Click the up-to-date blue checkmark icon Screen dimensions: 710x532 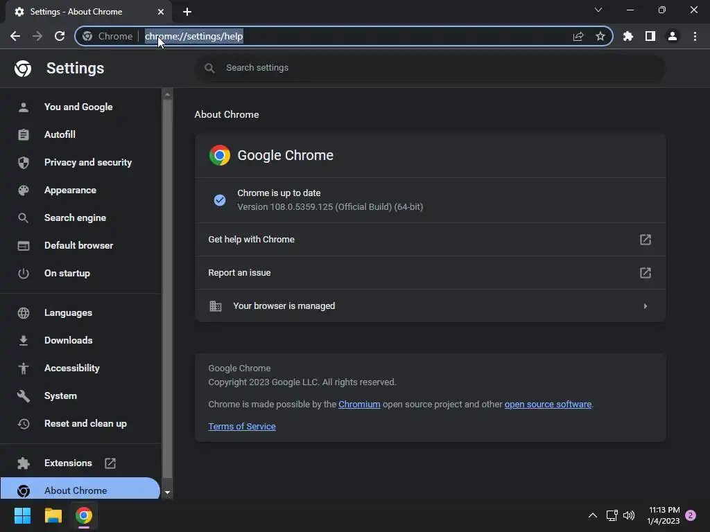click(x=220, y=200)
